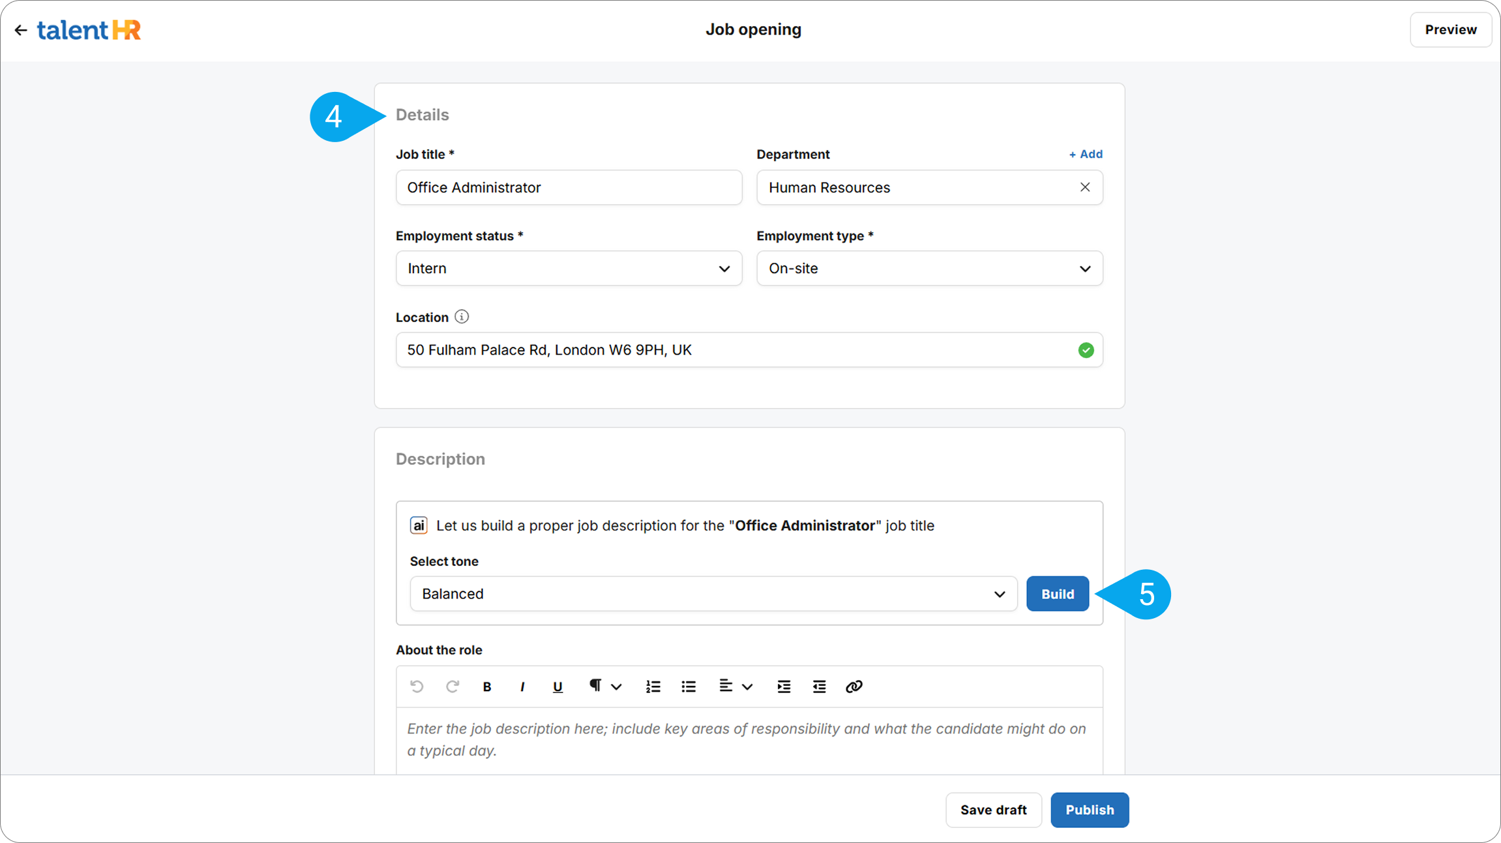1501x843 pixels.
Task: Increase indent in the editor toolbar
Action: (x=784, y=687)
